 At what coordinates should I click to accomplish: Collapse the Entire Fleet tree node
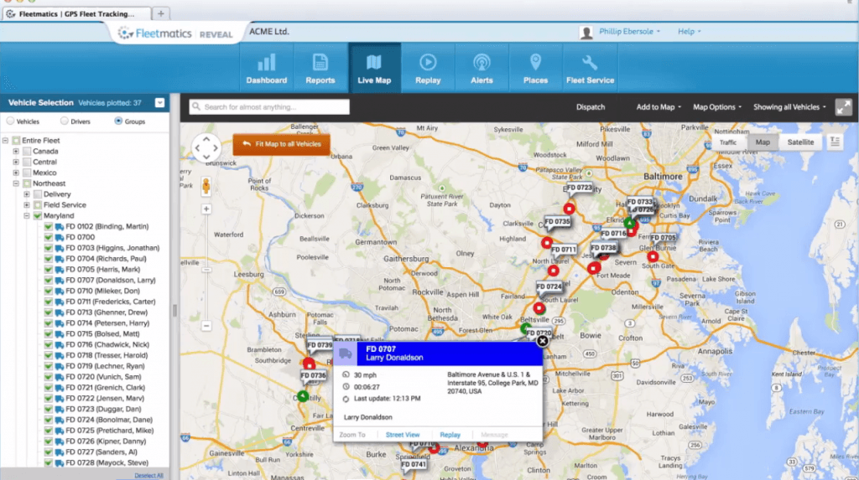6,141
